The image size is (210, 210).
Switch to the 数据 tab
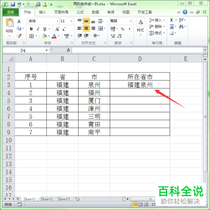(95, 12)
